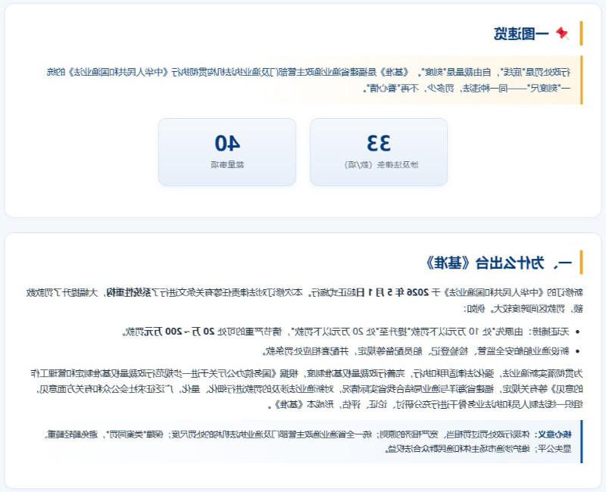Select the bullet item starting with 新设渔业船舶安全监管
This screenshot has height=492, width=606.
pyautogui.click(x=416, y=351)
